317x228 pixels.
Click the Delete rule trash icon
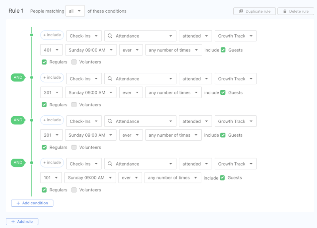[285, 11]
